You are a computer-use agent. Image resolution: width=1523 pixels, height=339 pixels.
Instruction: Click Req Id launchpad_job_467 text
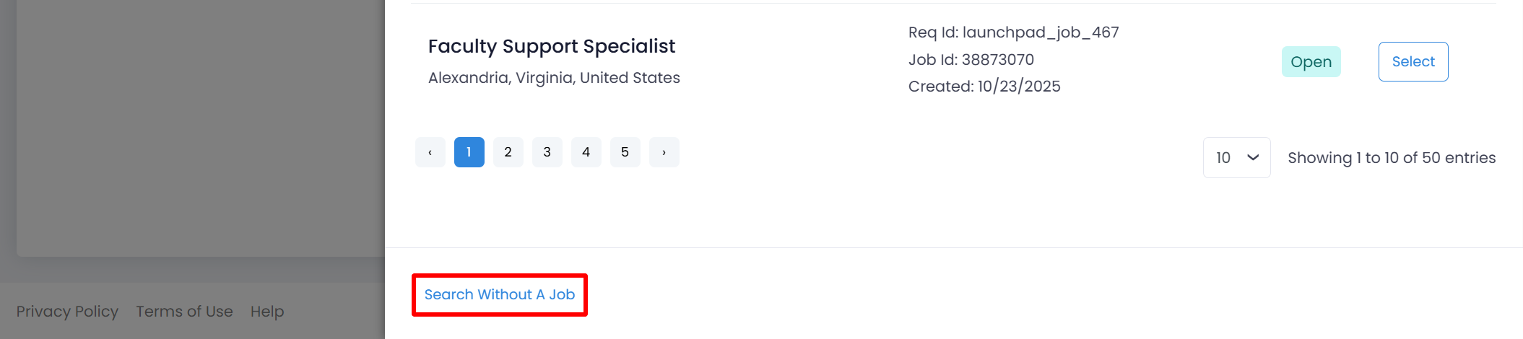(1013, 32)
